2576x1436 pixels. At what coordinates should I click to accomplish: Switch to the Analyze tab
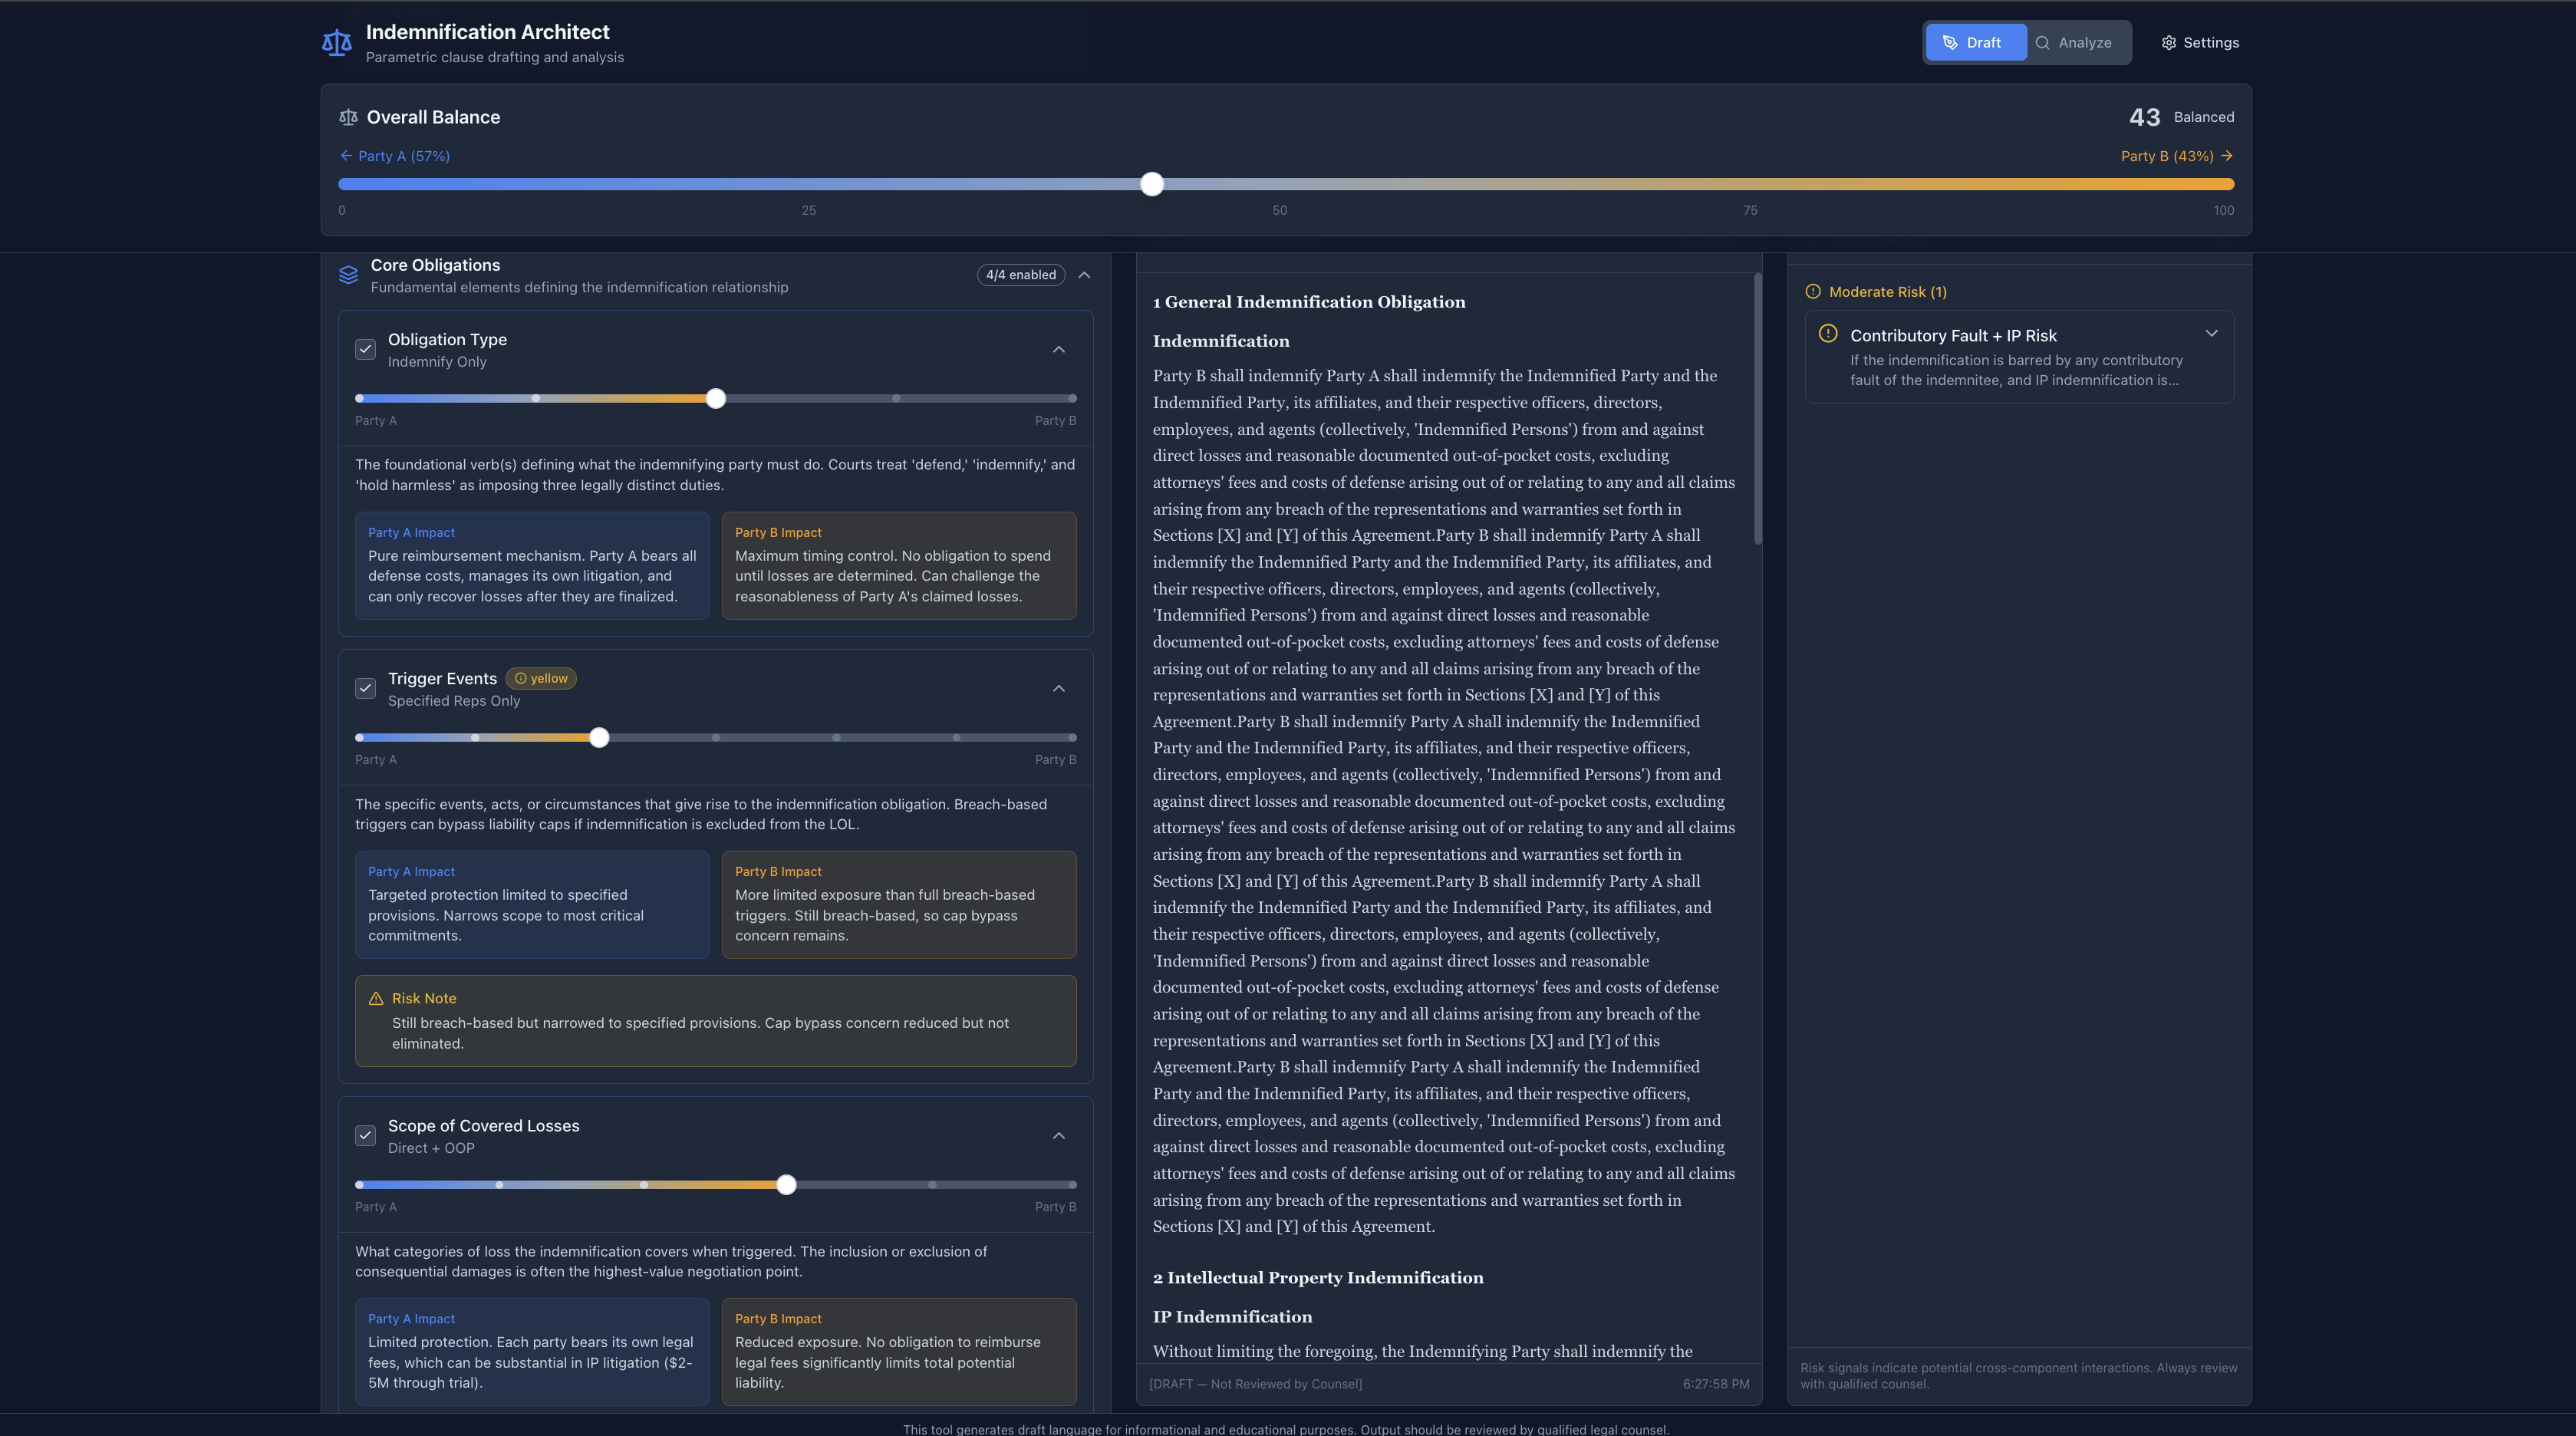[x=2074, y=43]
